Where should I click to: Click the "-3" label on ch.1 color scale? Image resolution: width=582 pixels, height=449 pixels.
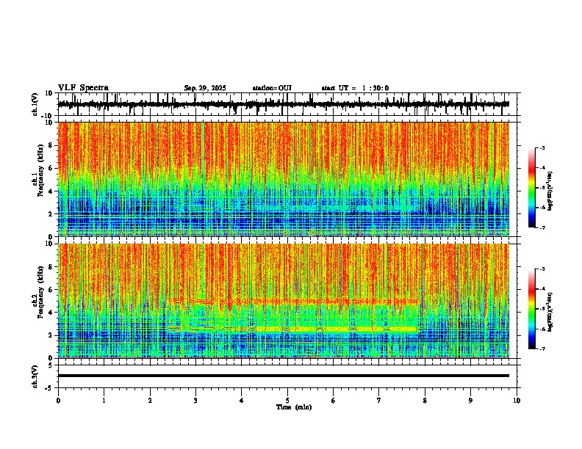click(542, 147)
